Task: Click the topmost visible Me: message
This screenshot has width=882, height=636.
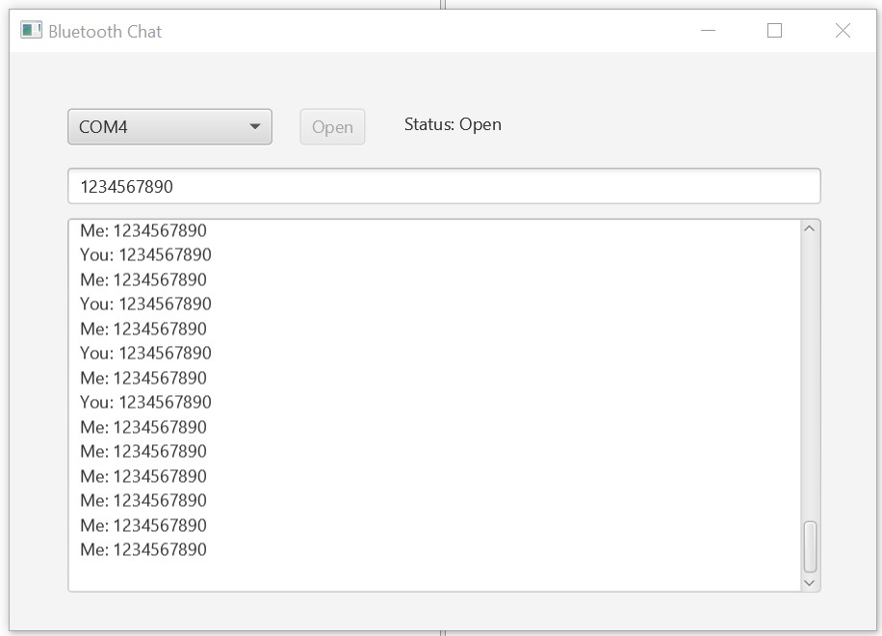Action: [143, 231]
